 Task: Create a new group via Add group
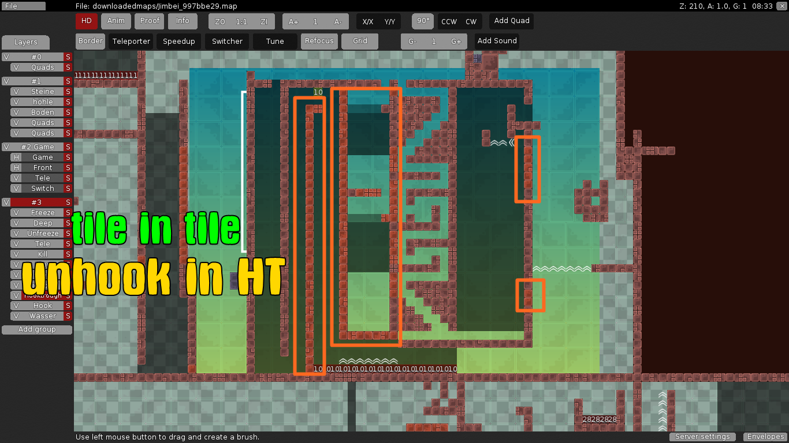tap(36, 329)
